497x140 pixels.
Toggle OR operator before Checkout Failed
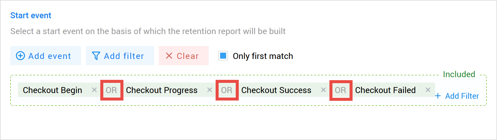[341, 90]
